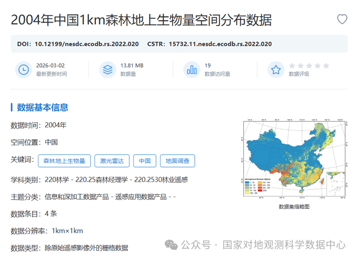The image size is (357, 259).
Task: Click the 森林地上生物量 keyword tag
Action: pyautogui.click(x=64, y=161)
